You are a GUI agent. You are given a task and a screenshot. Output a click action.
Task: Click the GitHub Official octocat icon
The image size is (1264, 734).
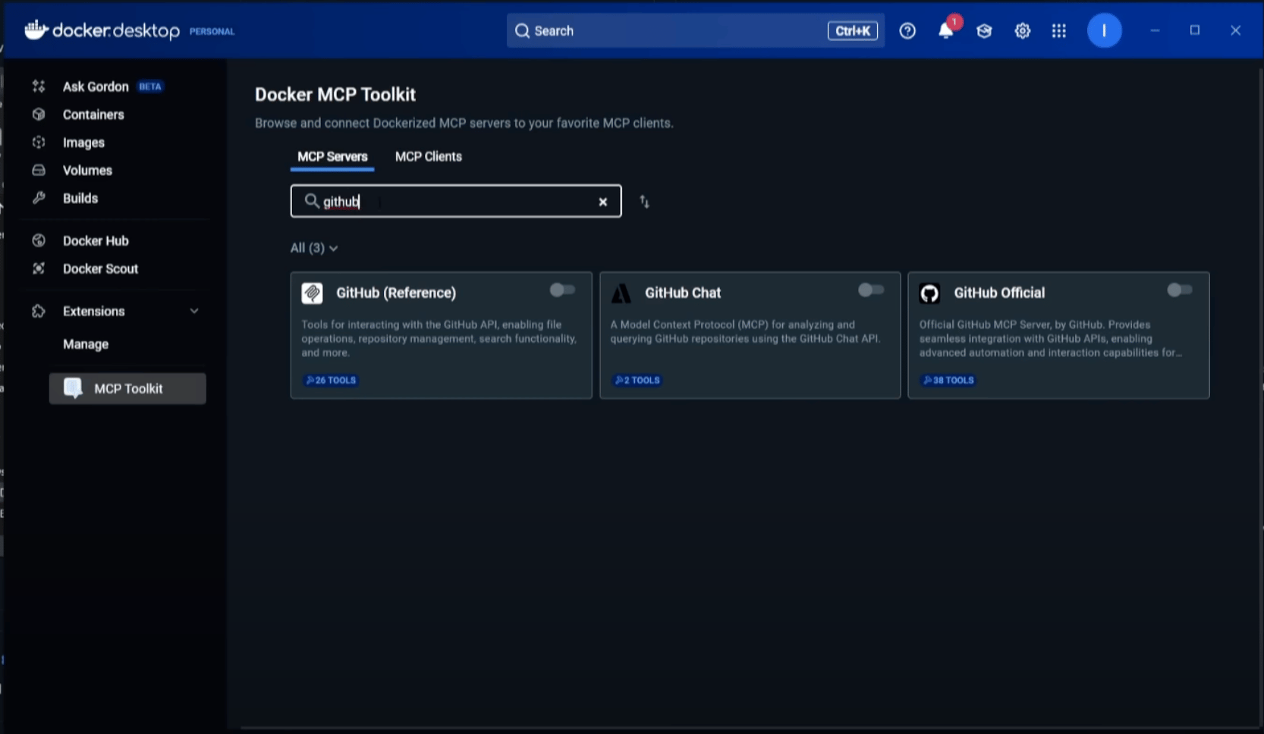point(929,293)
